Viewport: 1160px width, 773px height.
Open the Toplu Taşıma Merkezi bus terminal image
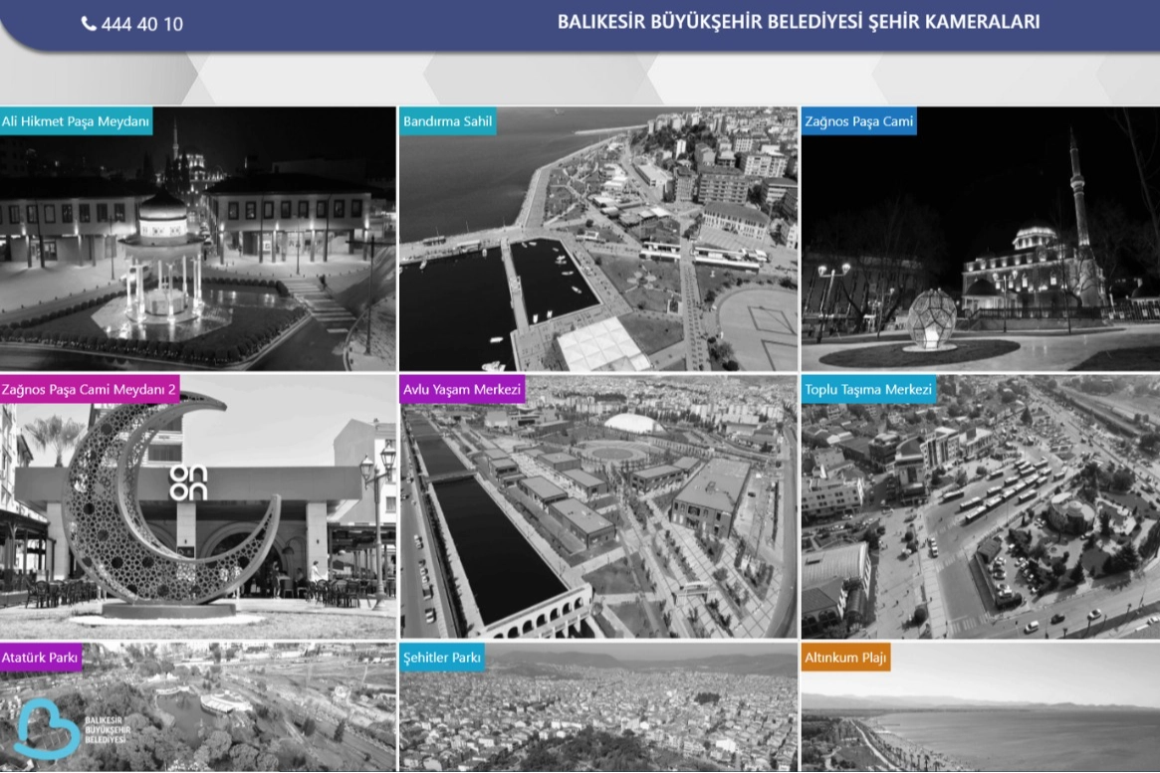click(x=980, y=517)
